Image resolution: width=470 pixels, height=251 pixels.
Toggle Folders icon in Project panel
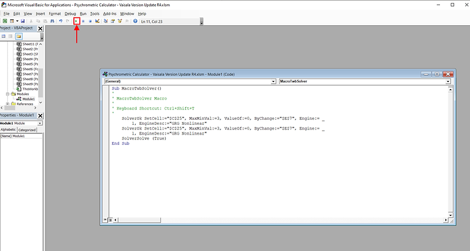point(19,36)
